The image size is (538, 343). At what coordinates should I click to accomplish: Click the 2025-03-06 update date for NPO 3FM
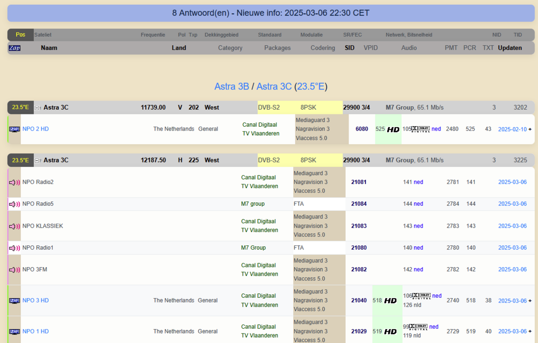click(512, 270)
